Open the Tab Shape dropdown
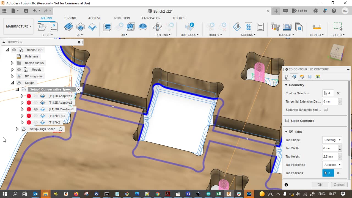The height and width of the screenshot is (198, 352). pos(332,140)
